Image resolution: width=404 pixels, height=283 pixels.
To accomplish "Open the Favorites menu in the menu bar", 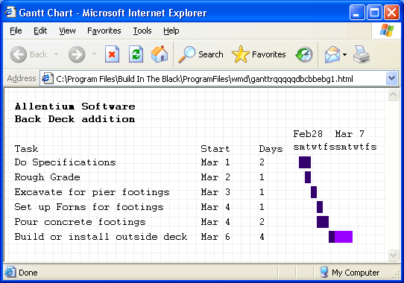I will pyautogui.click(x=104, y=31).
